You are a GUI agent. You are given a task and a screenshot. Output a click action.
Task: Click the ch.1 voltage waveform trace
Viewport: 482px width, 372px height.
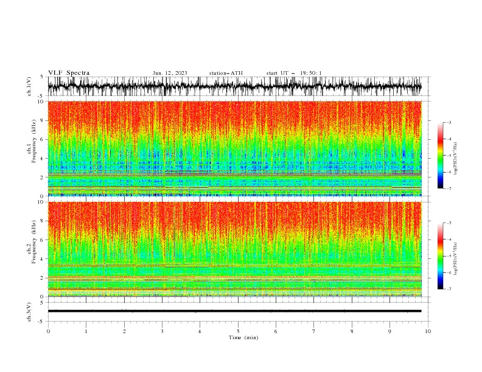pyautogui.click(x=234, y=86)
